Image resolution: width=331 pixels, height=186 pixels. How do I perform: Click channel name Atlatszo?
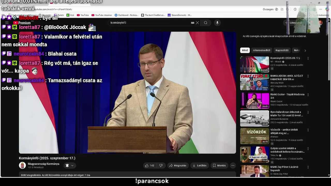[275, 137]
